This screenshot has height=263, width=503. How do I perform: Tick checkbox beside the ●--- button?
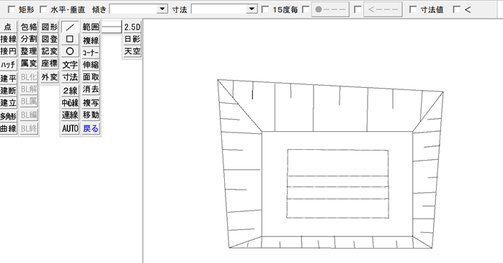[x=306, y=9]
